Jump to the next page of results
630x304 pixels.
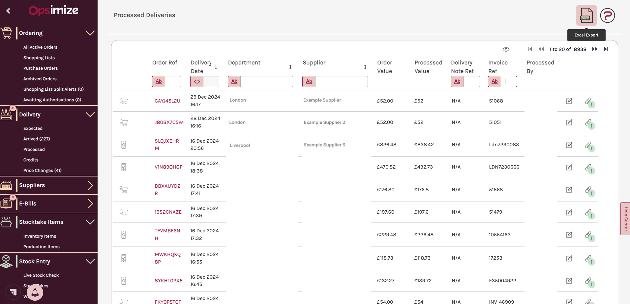[x=595, y=49]
